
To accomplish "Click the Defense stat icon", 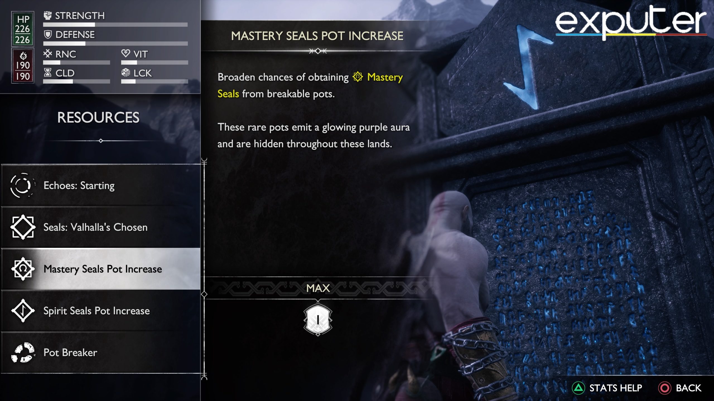I will coord(46,34).
